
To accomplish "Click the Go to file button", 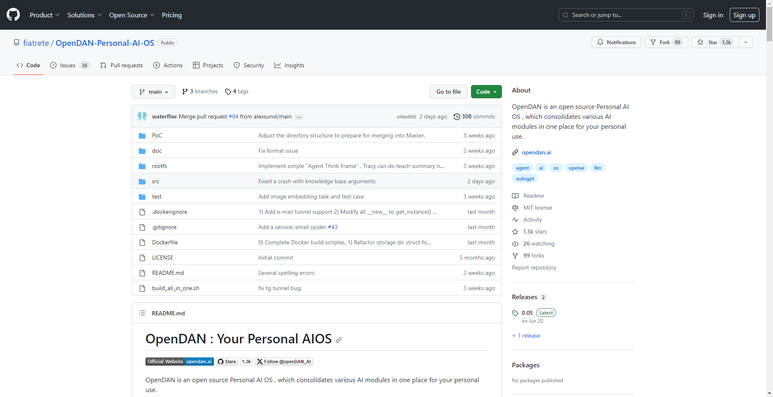I will click(x=448, y=92).
